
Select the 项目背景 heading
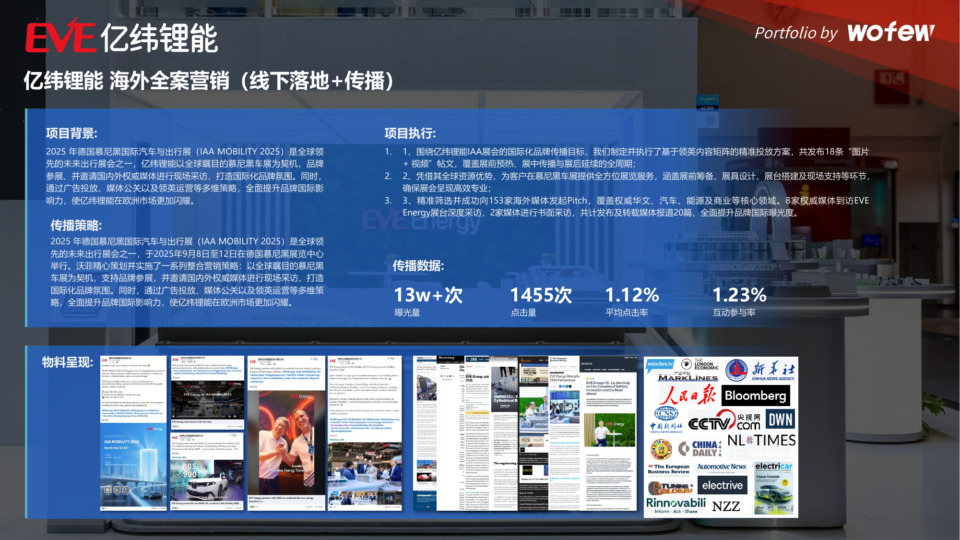[71, 133]
